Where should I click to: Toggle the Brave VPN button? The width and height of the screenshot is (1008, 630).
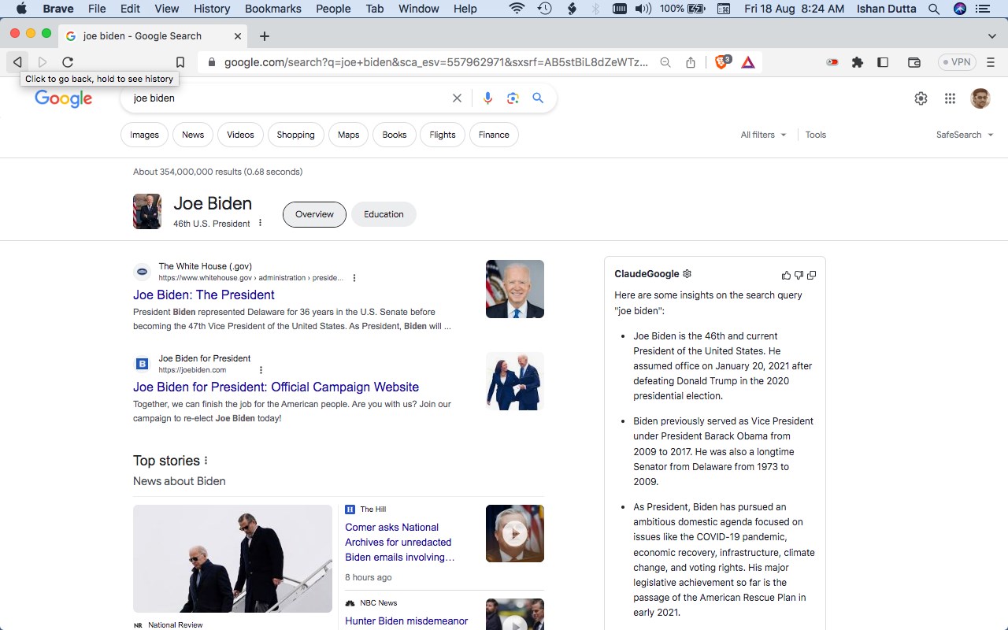click(x=957, y=62)
